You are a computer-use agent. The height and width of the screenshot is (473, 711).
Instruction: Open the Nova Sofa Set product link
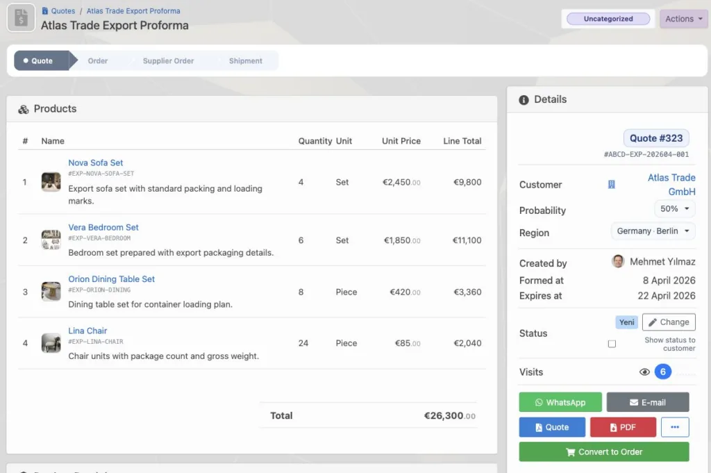point(96,163)
